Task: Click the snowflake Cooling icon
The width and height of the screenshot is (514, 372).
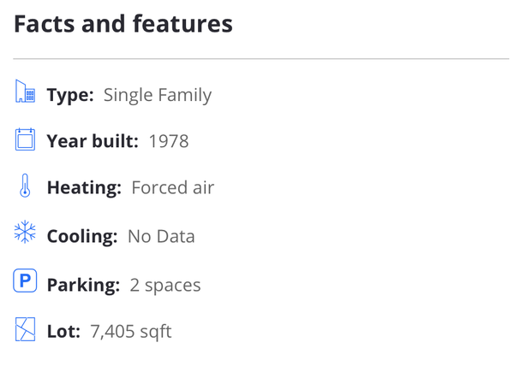Action: point(25,232)
